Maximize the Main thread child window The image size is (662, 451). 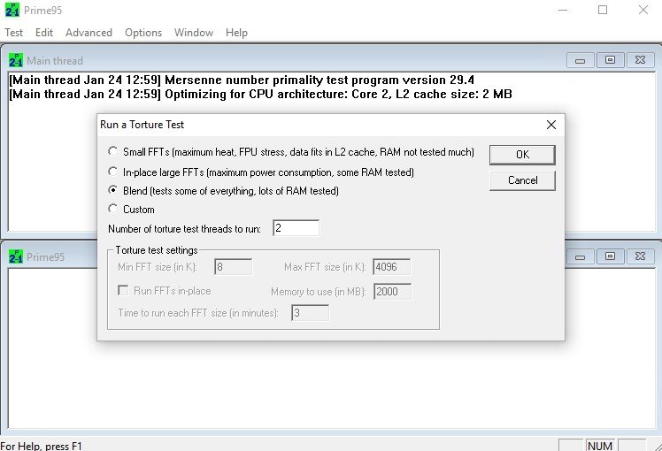pyautogui.click(x=610, y=60)
